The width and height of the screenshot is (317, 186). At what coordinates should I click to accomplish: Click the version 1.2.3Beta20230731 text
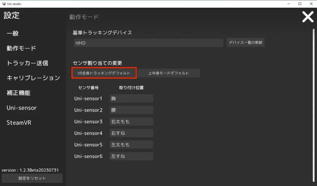click(30, 170)
